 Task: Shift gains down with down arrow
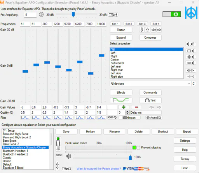click(142, 30)
